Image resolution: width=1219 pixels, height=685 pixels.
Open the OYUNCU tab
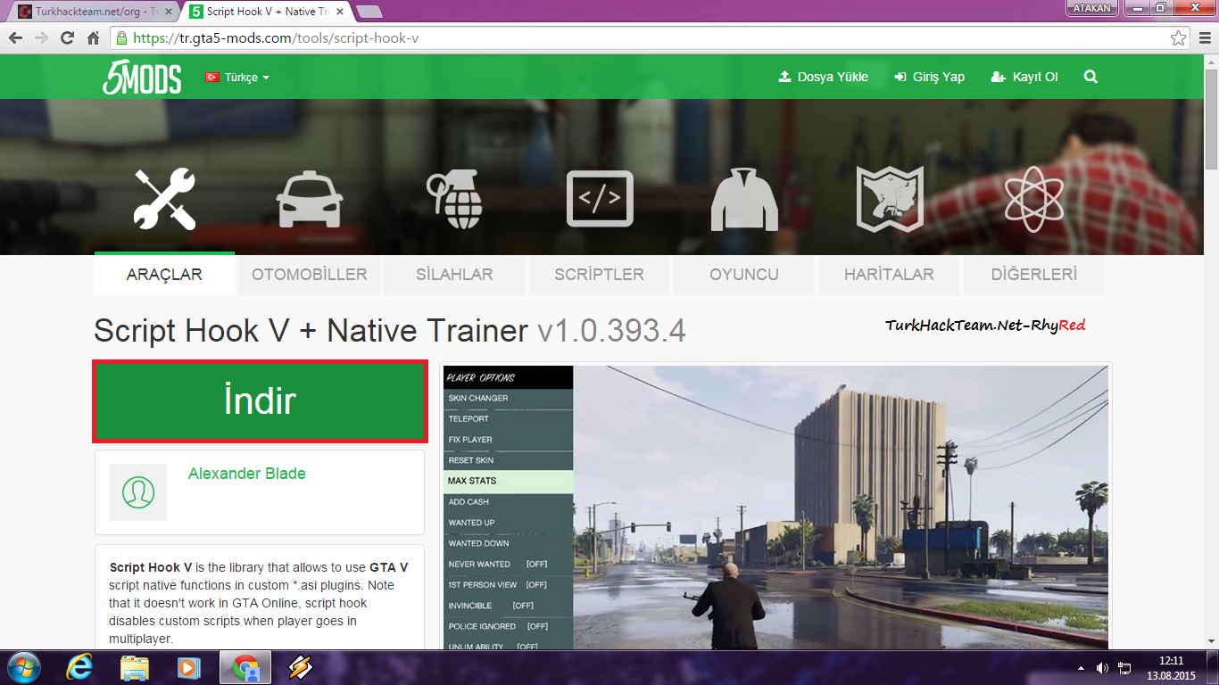[x=744, y=275]
